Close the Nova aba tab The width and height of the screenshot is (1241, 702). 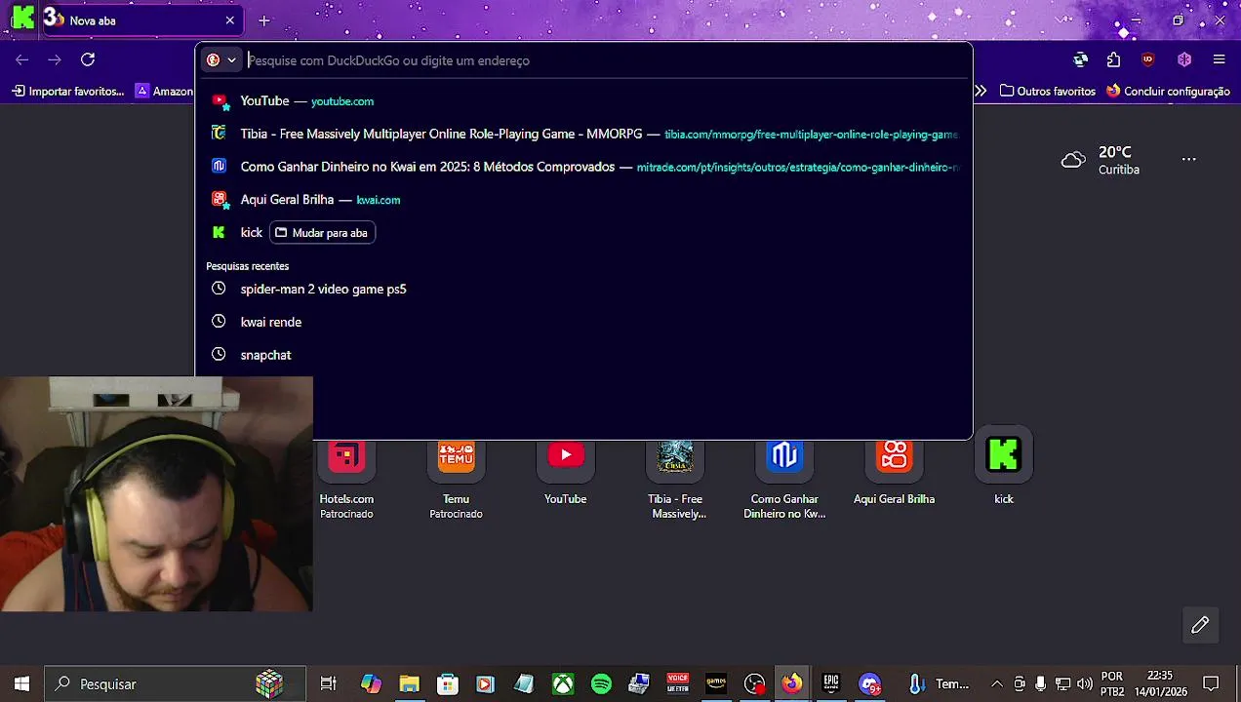pyautogui.click(x=230, y=20)
